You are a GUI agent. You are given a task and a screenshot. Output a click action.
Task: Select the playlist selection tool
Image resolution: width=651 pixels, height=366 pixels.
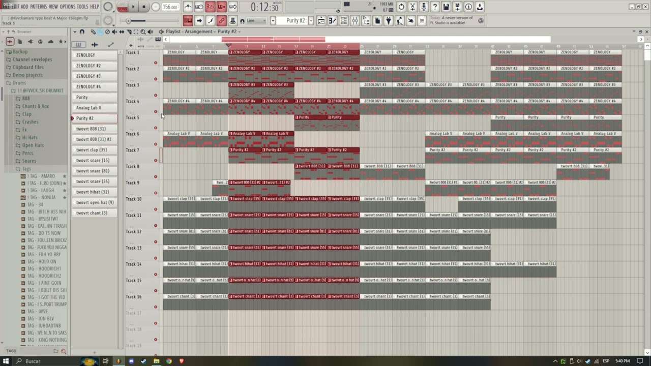tap(136, 32)
